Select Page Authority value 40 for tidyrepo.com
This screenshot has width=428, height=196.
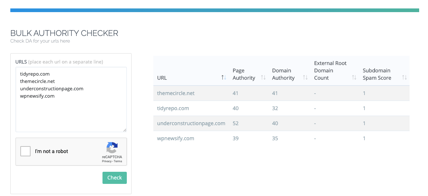[236, 108]
